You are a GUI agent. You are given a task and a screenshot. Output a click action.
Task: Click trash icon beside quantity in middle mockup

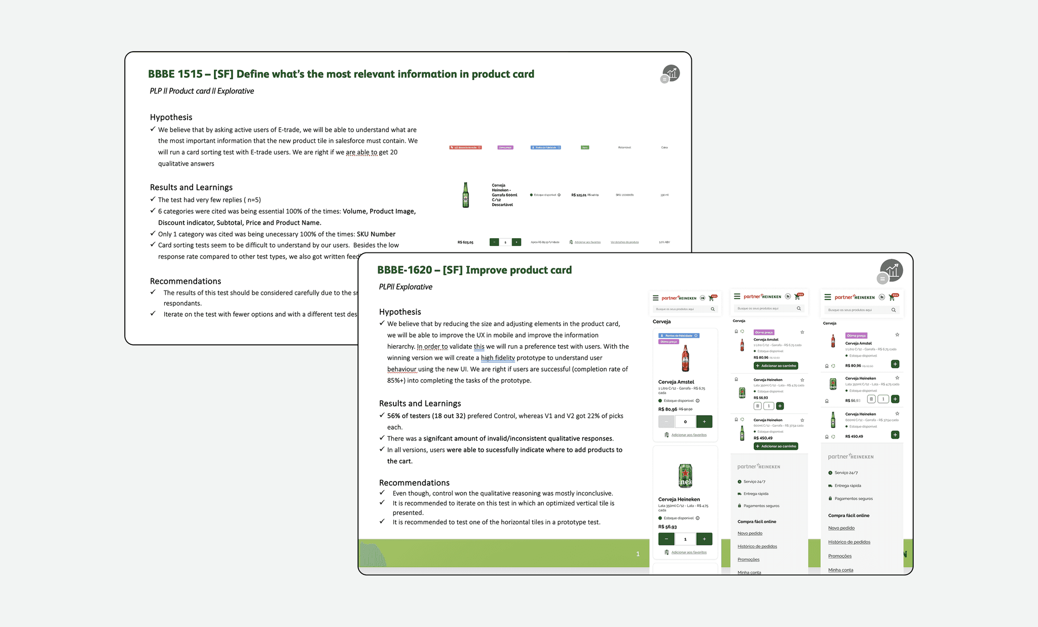point(758,406)
